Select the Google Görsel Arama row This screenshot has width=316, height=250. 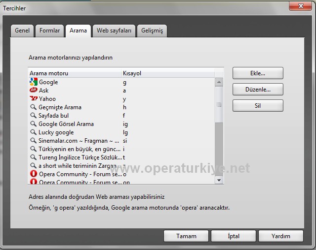click(x=121, y=124)
